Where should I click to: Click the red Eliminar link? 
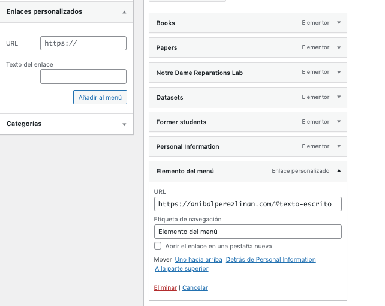[166, 287]
